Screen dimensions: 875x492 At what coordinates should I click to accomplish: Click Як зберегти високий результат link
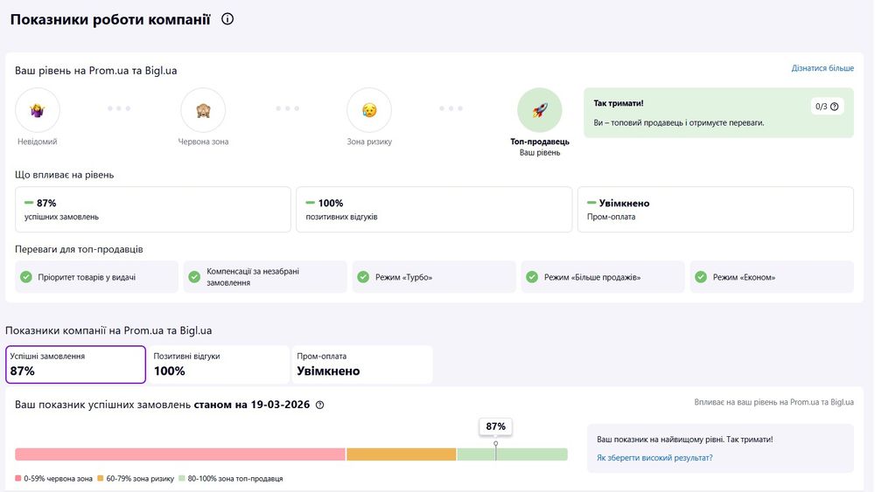coord(654,458)
